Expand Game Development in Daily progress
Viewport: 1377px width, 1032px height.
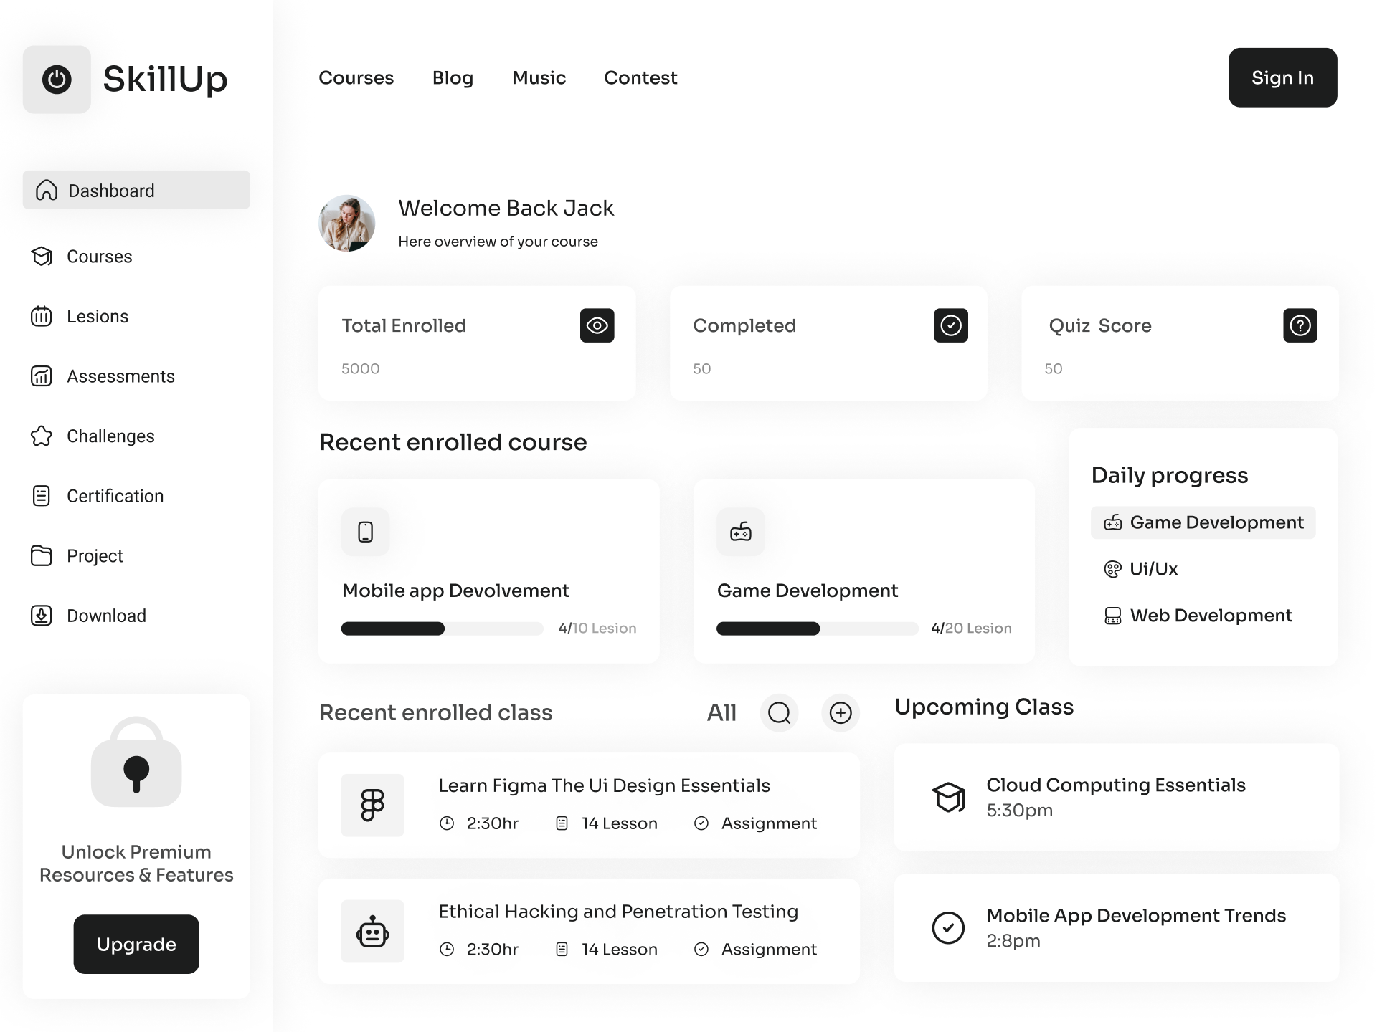(1203, 522)
